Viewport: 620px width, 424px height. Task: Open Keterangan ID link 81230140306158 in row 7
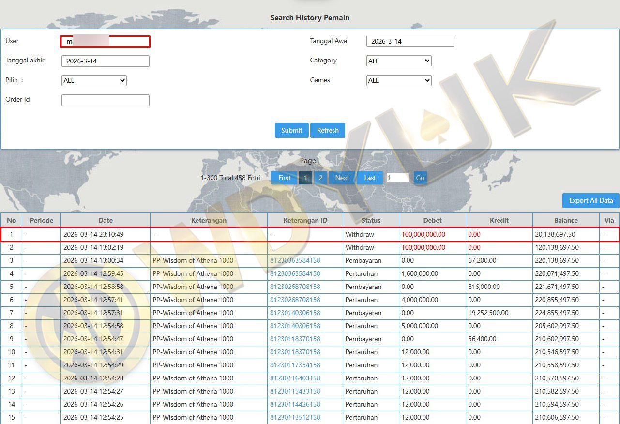295,313
